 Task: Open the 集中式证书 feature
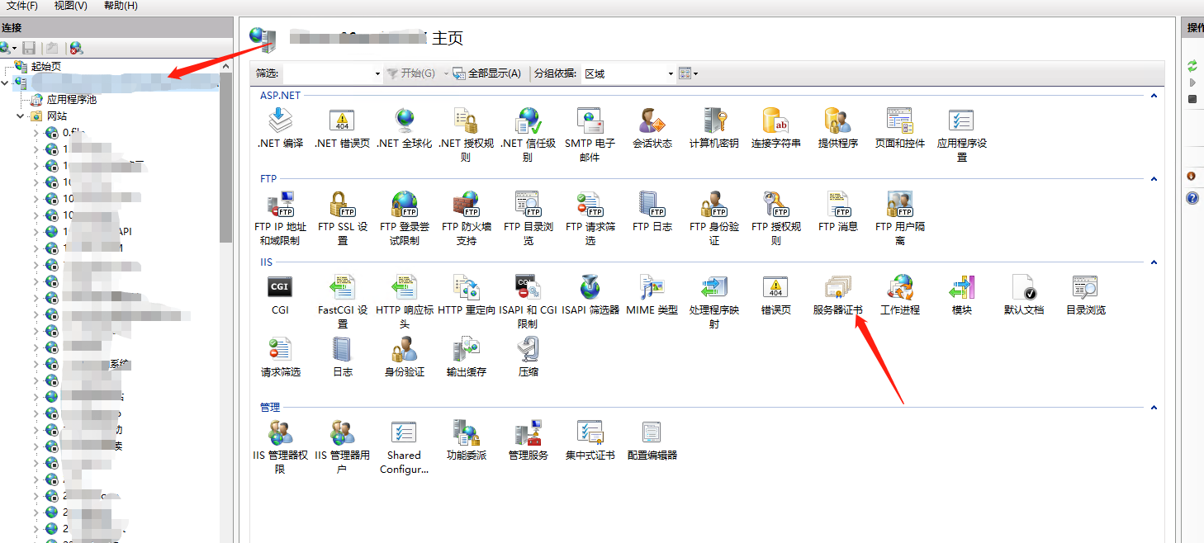coord(590,441)
